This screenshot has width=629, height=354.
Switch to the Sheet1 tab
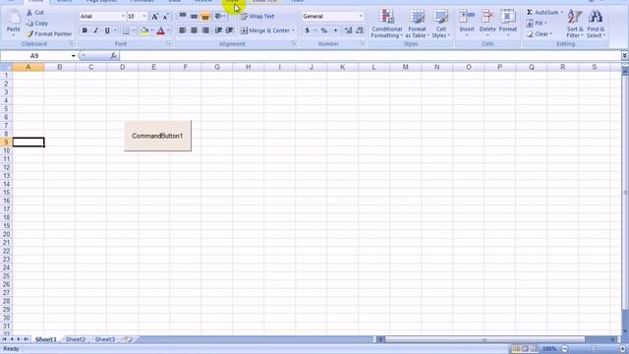(46, 339)
